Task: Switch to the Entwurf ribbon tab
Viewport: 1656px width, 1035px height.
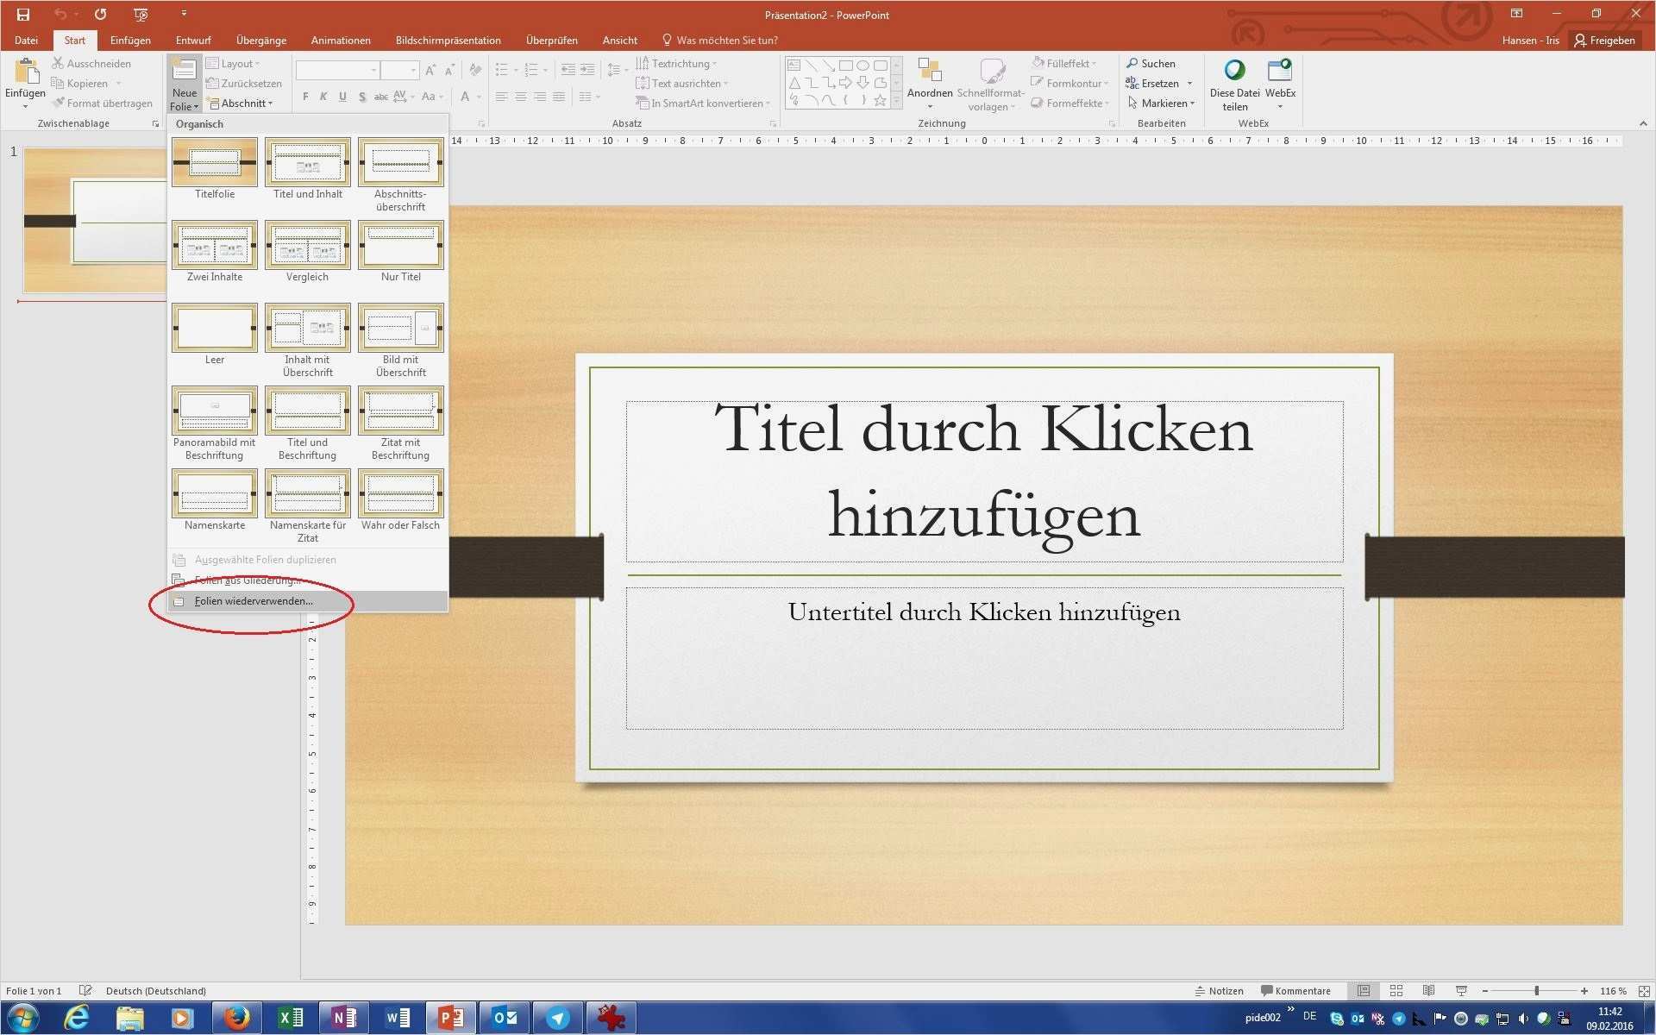Action: (x=192, y=40)
